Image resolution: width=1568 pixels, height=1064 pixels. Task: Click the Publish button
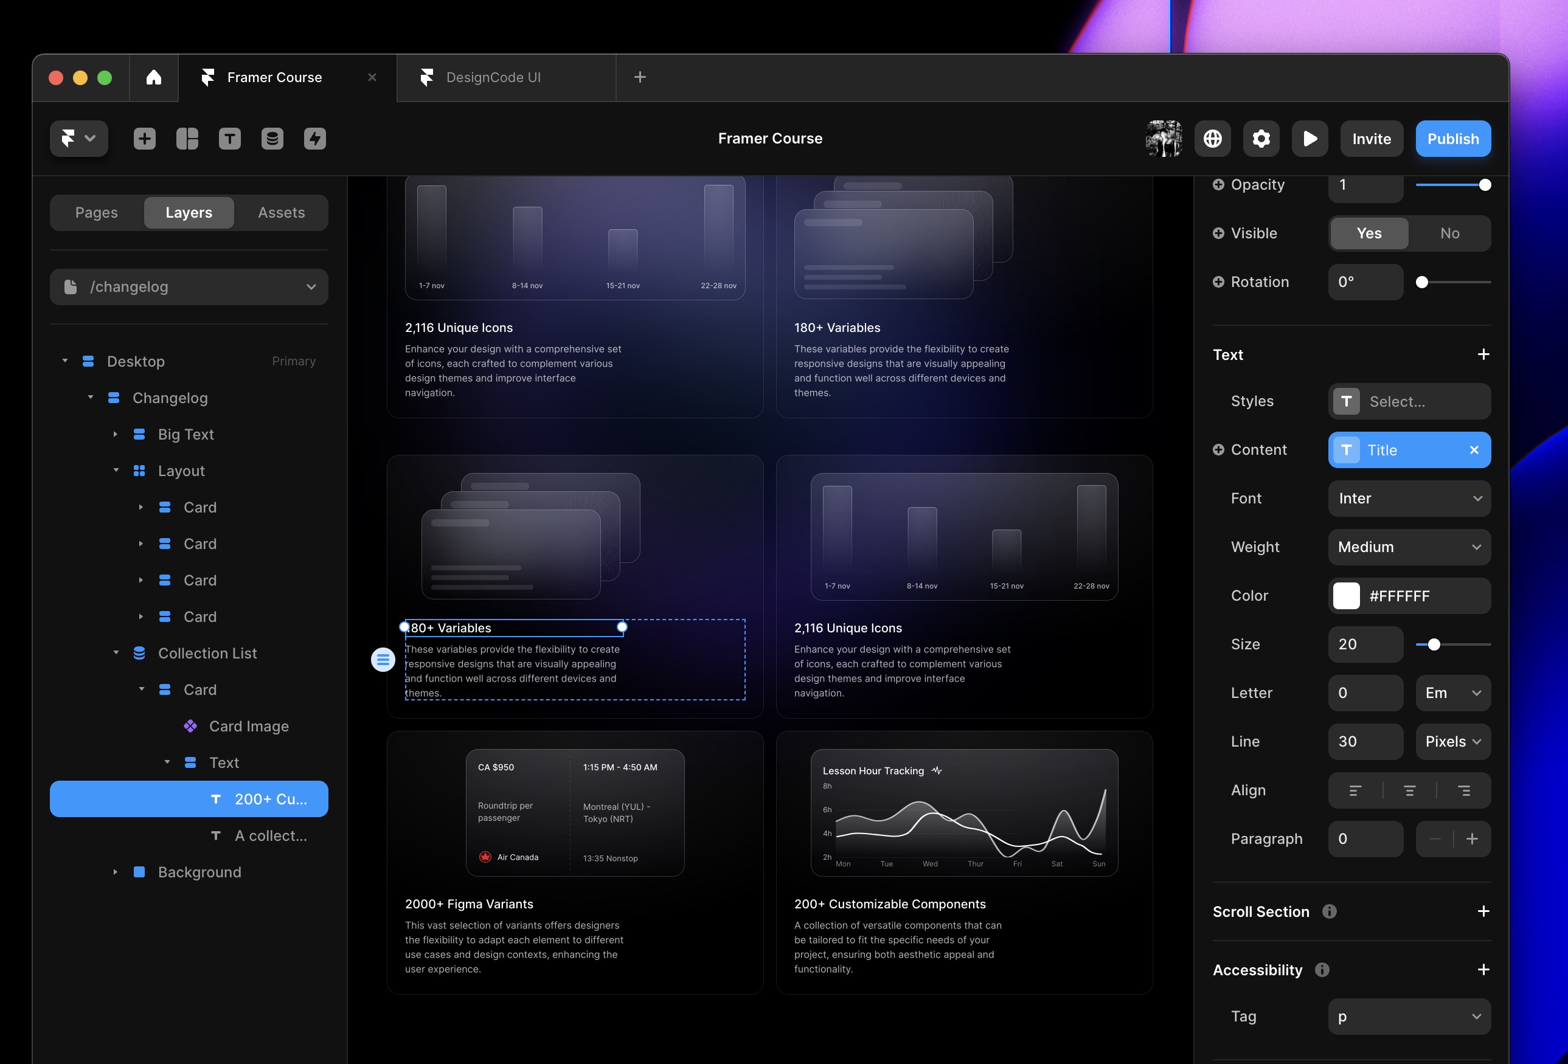pos(1452,138)
